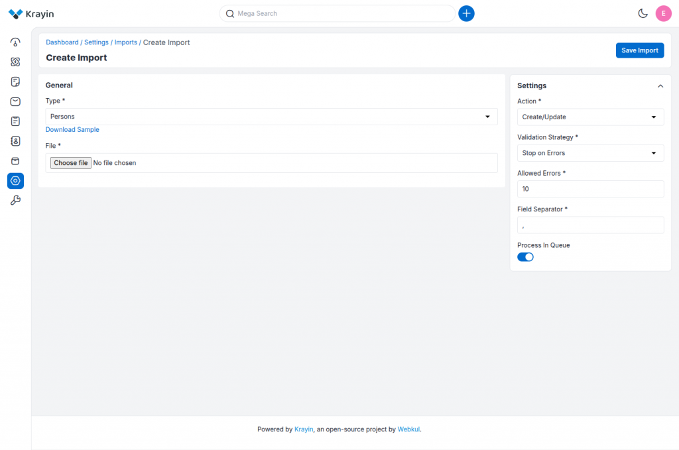Go to Dashboard breadcrumb
679x450 pixels.
coord(62,42)
